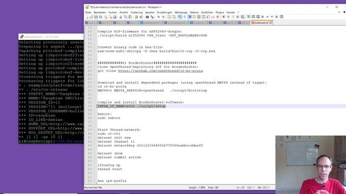Click the Paste toolbar icon

point(130,17)
